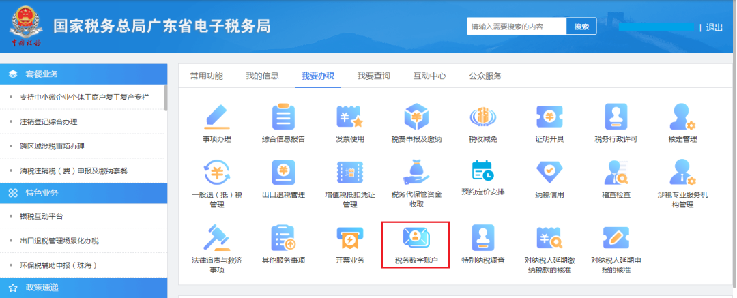Open 出口退税管理场景化办税 in sidebar
Viewport: 737px width, 298px height.
click(x=59, y=241)
